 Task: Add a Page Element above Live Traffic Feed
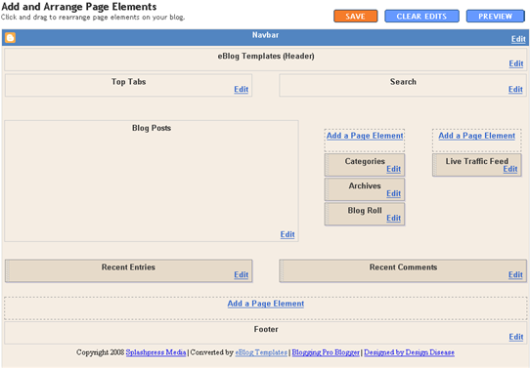pyautogui.click(x=476, y=136)
